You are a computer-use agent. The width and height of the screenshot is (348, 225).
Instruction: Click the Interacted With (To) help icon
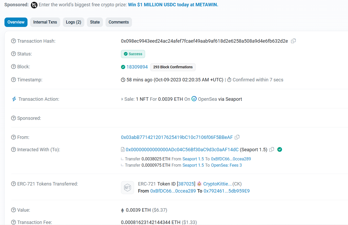[x=13, y=150]
